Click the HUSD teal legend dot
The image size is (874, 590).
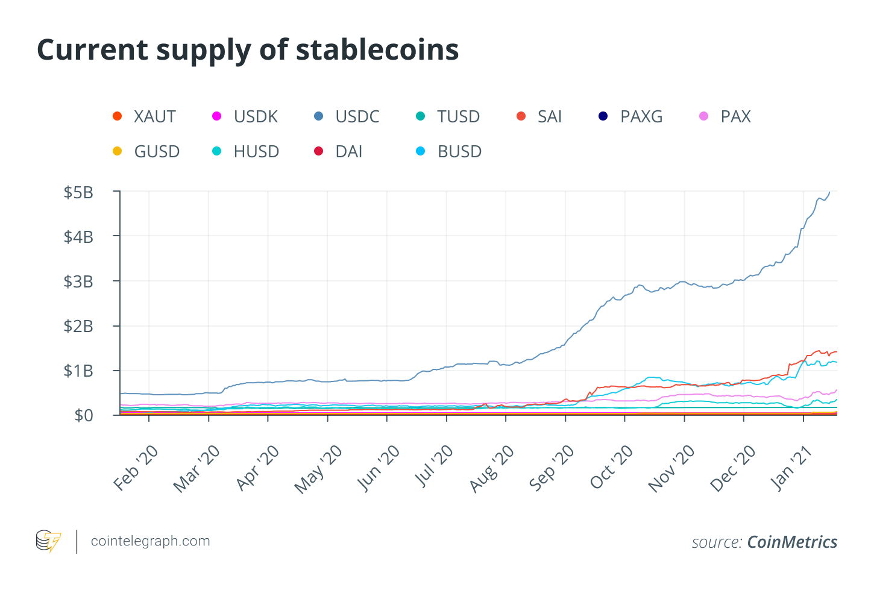click(x=217, y=151)
